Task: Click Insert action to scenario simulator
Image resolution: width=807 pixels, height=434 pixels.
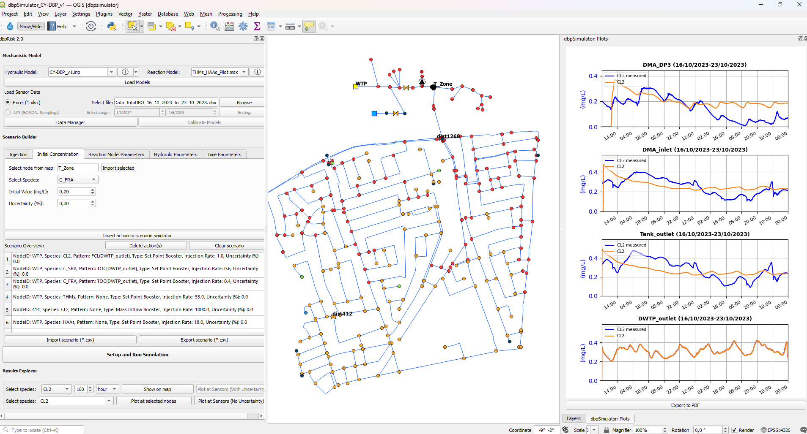Action: pos(137,236)
